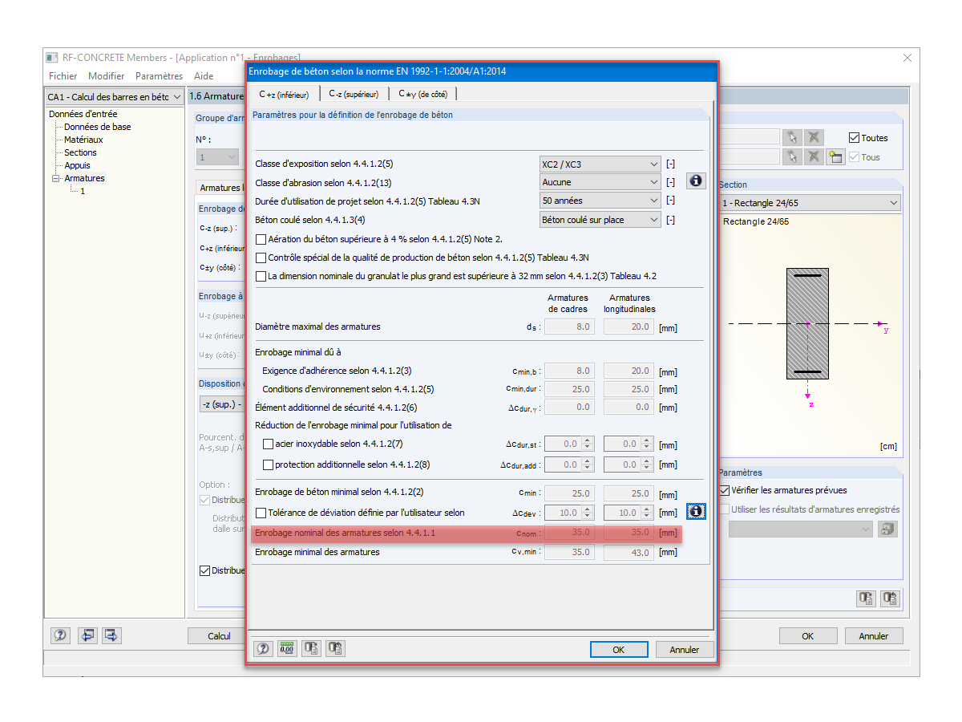This screenshot has height=722, width=962.
Task: Select Matériaux in tree
Action: [83, 140]
